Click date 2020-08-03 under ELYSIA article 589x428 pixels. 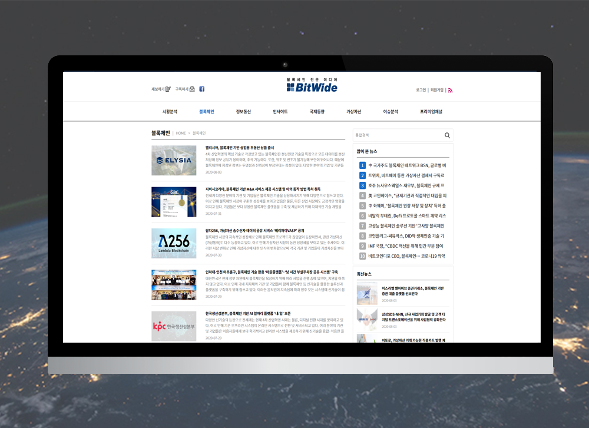(213, 172)
